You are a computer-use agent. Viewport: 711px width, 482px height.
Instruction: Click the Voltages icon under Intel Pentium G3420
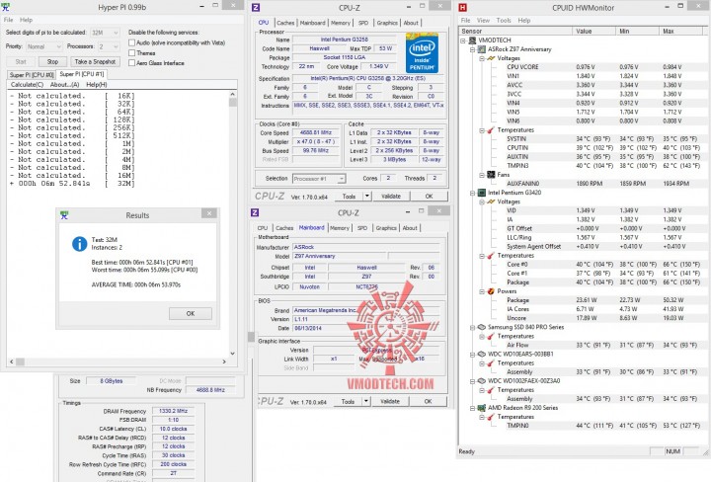[491, 201]
